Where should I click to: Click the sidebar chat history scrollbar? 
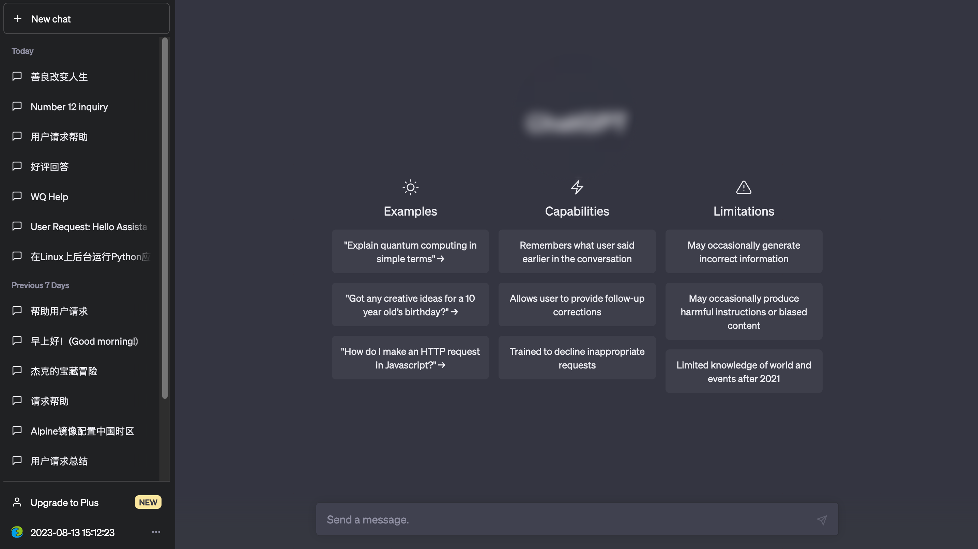tap(165, 218)
